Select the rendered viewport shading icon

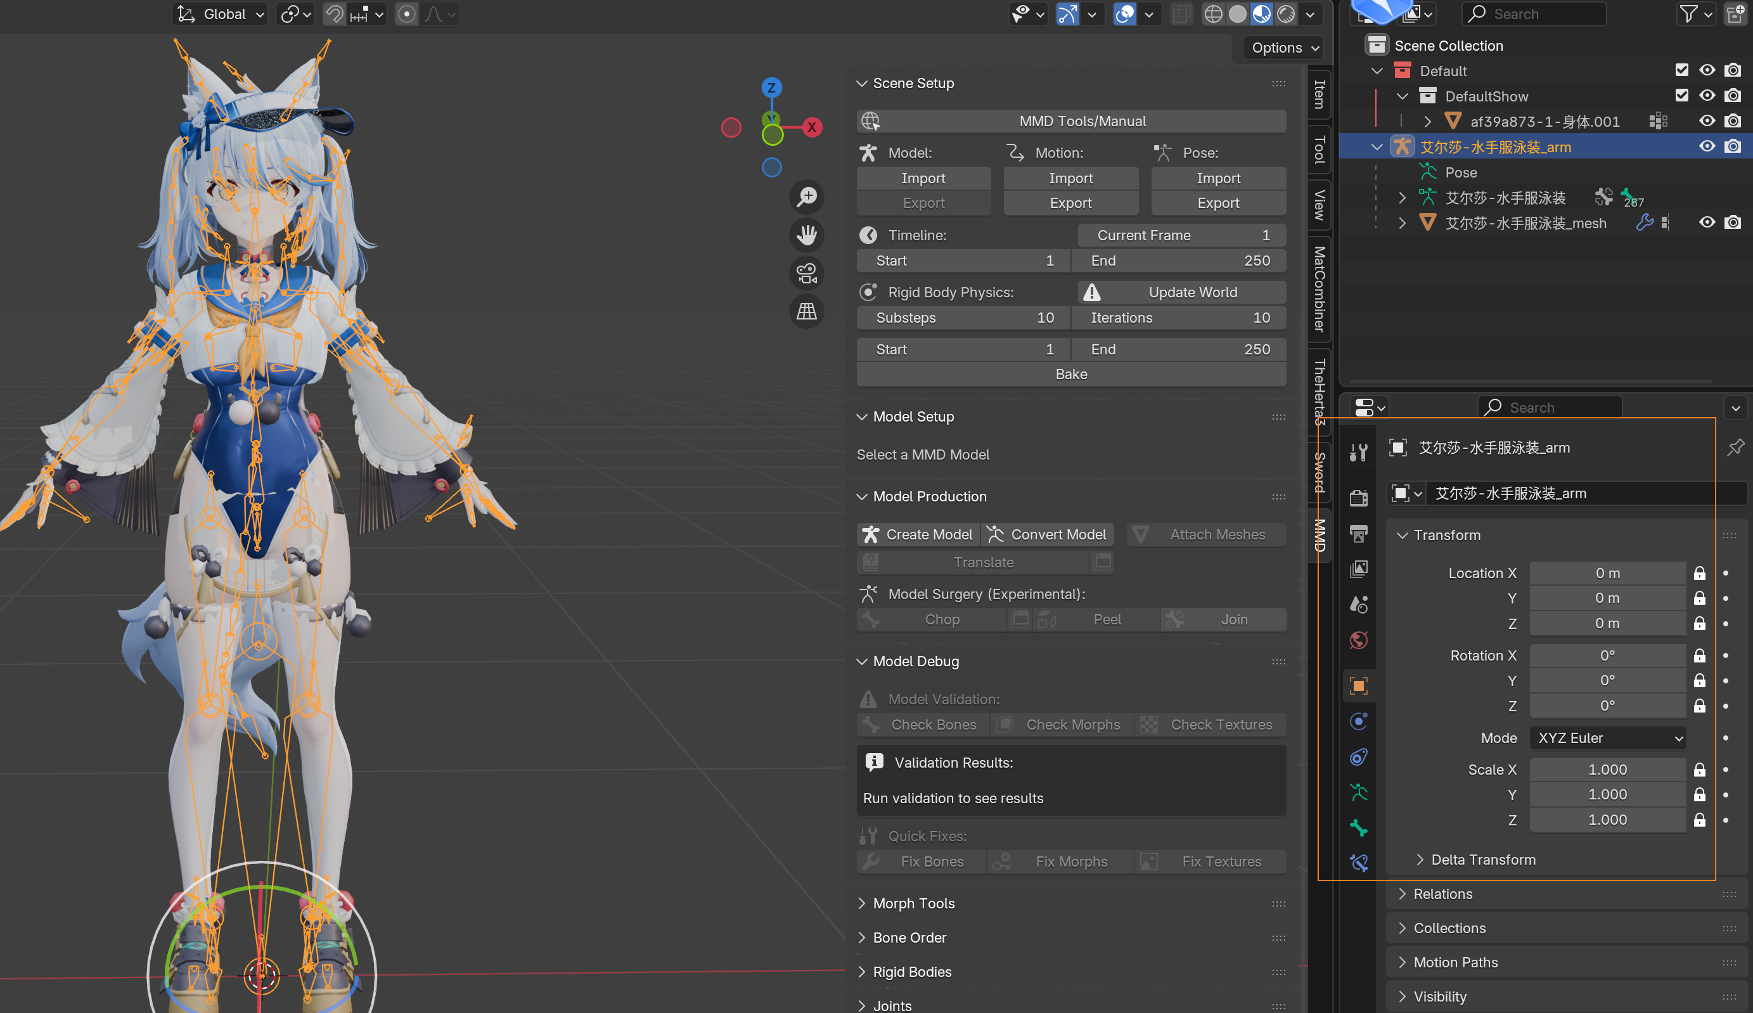tap(1287, 14)
